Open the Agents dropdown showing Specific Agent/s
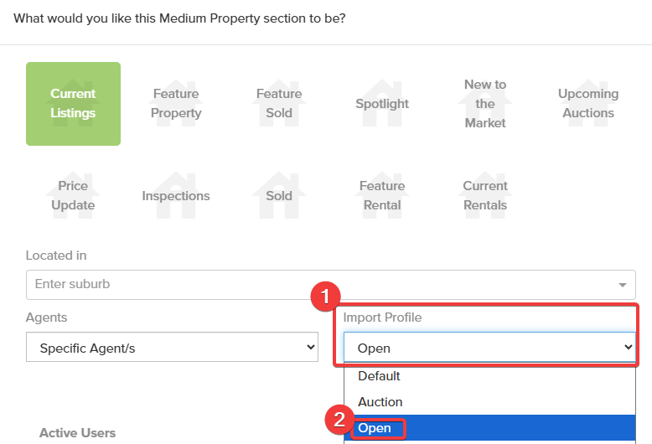652x444 pixels. tap(172, 348)
